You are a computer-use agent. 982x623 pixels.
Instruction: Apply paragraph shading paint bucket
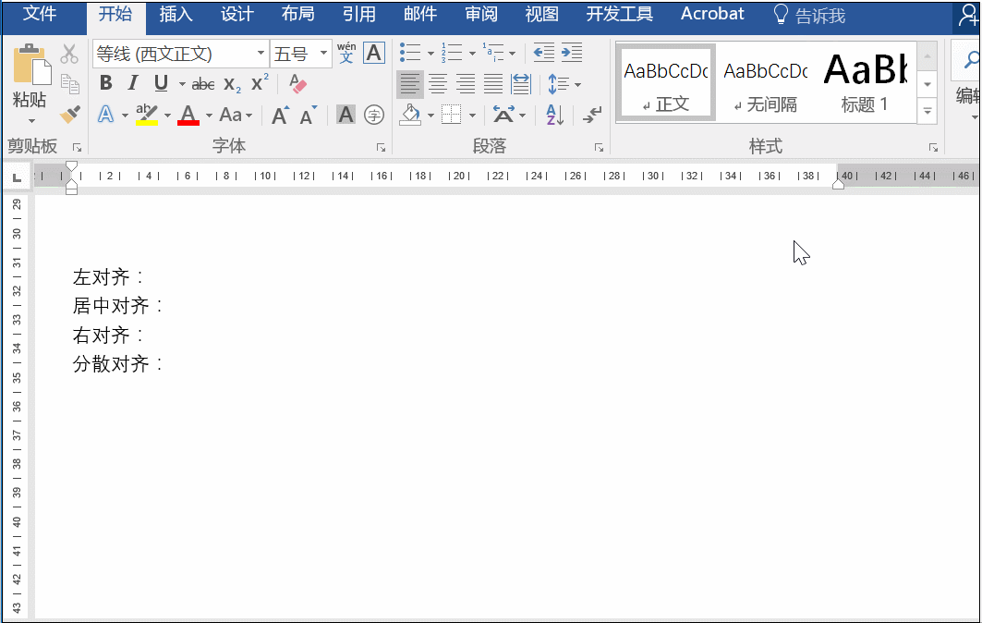[x=410, y=115]
